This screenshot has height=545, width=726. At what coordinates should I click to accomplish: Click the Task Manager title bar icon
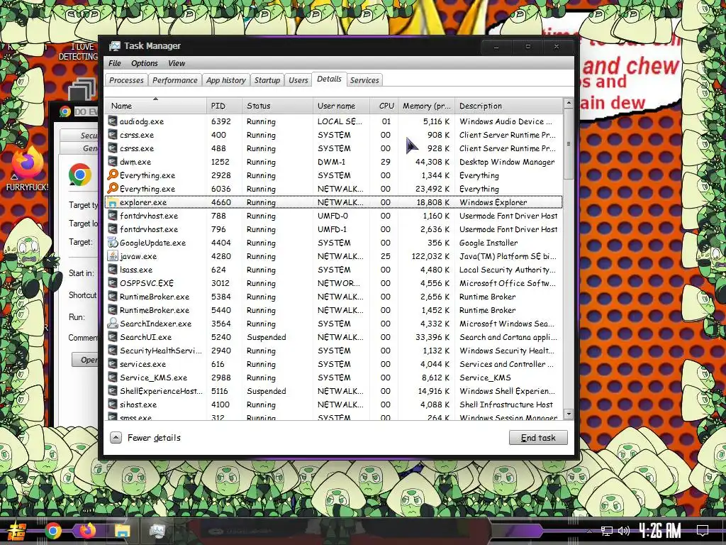pos(114,46)
